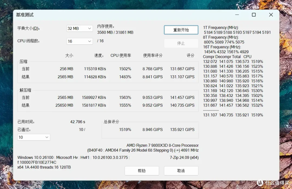The image size is (292, 189).
Task: Click the 8T Frequency (MHz) label
Action: tap(221, 37)
